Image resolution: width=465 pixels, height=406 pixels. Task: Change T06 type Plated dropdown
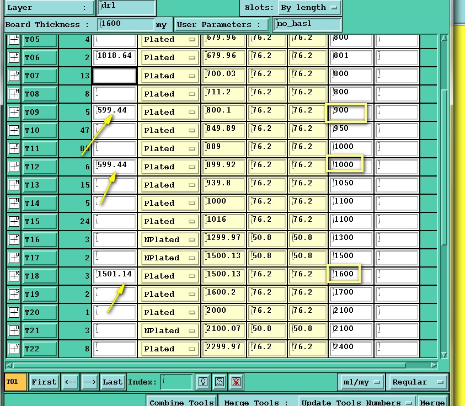(169, 57)
